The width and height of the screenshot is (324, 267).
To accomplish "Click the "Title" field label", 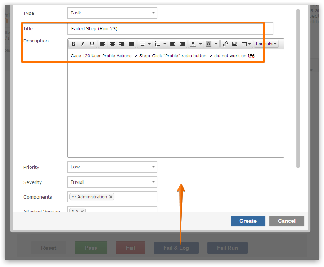I will pyautogui.click(x=28, y=28).
